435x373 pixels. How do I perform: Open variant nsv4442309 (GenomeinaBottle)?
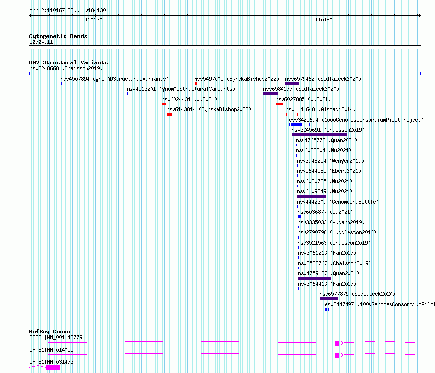[x=338, y=202]
